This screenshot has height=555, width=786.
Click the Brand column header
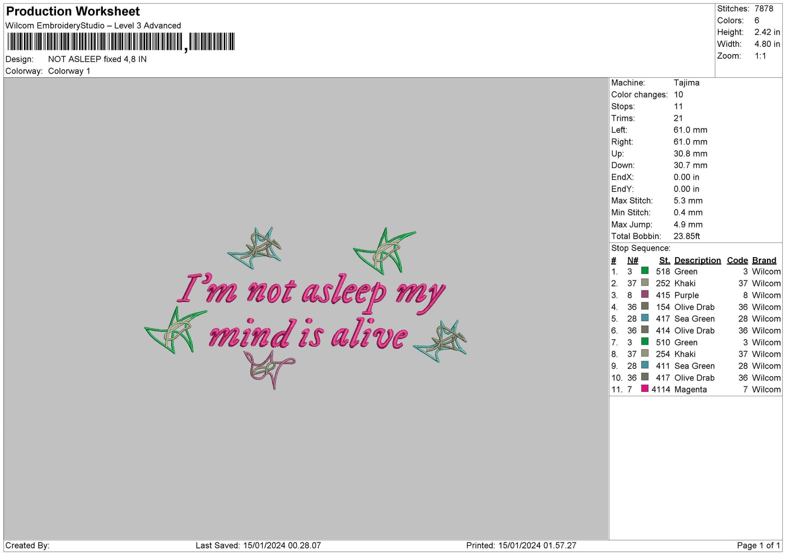764,260
